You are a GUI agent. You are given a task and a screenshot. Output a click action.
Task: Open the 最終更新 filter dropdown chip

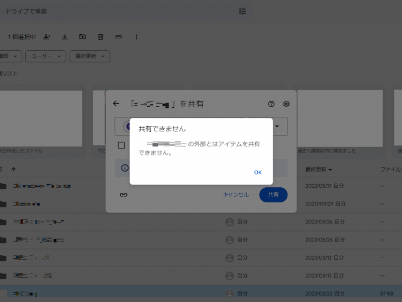pyautogui.click(x=89, y=56)
